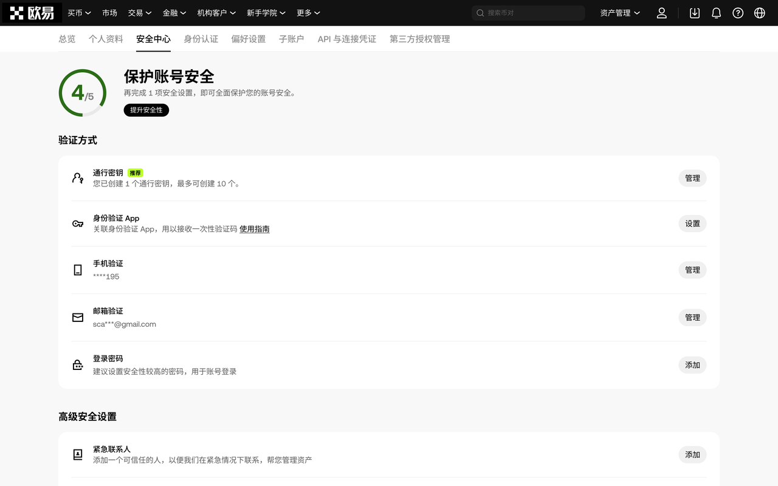Open the API 与连接凭证 tab
Image resolution: width=778 pixels, height=486 pixels.
pyautogui.click(x=347, y=39)
